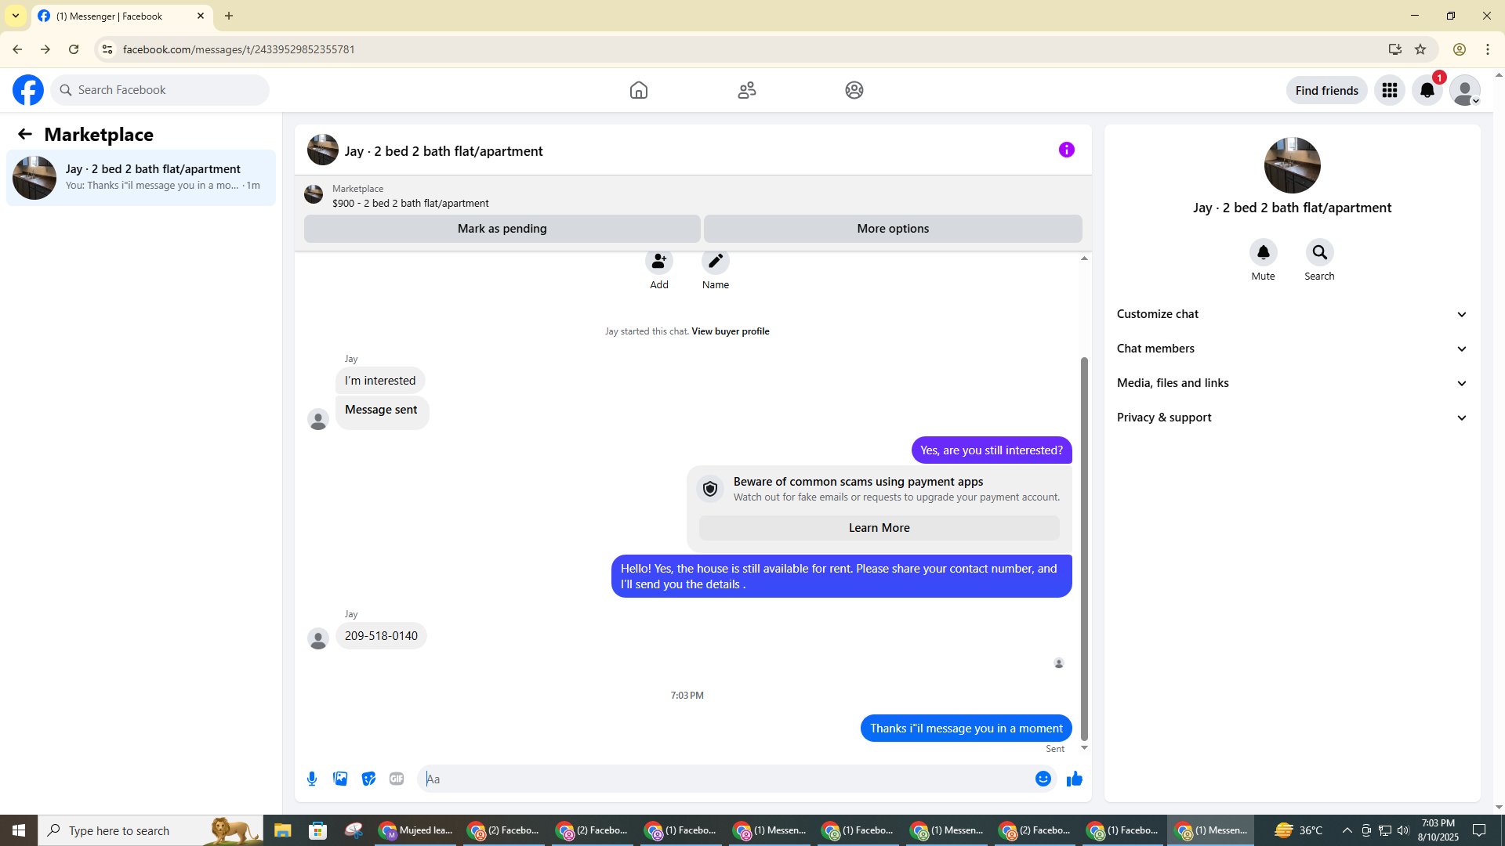Open File Explorer from the taskbar
The image size is (1505, 846).
coord(282,830)
